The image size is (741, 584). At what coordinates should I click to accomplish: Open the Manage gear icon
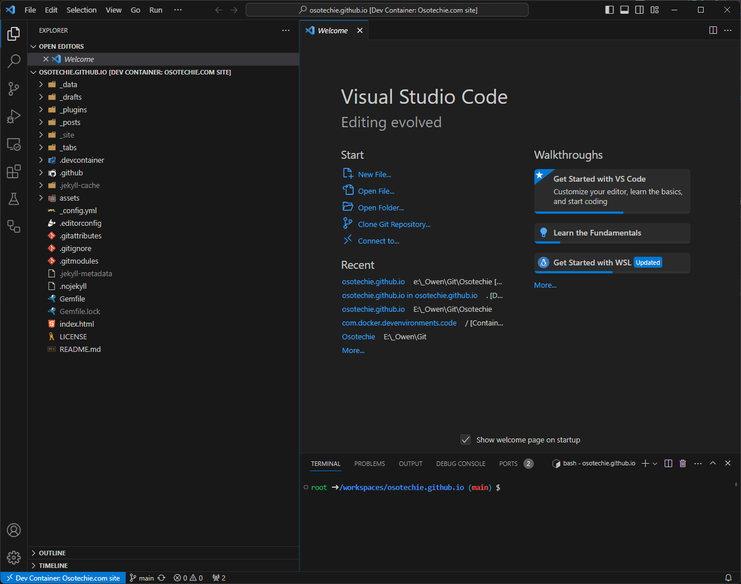click(x=14, y=557)
